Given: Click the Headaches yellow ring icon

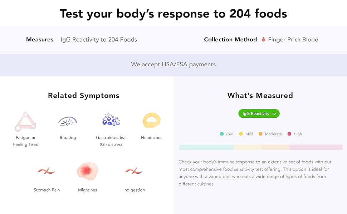Looking at the screenshot, I should coord(152,121).
